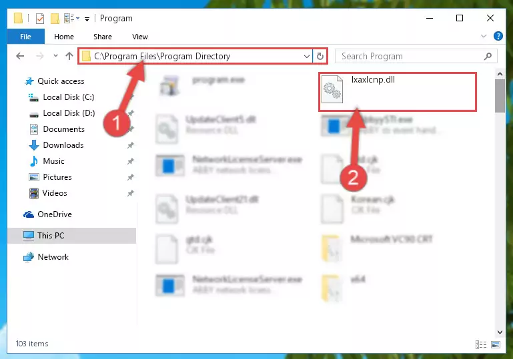This screenshot has width=513, height=359.
Task: Switch to Details view in status bar
Action: 481,344
